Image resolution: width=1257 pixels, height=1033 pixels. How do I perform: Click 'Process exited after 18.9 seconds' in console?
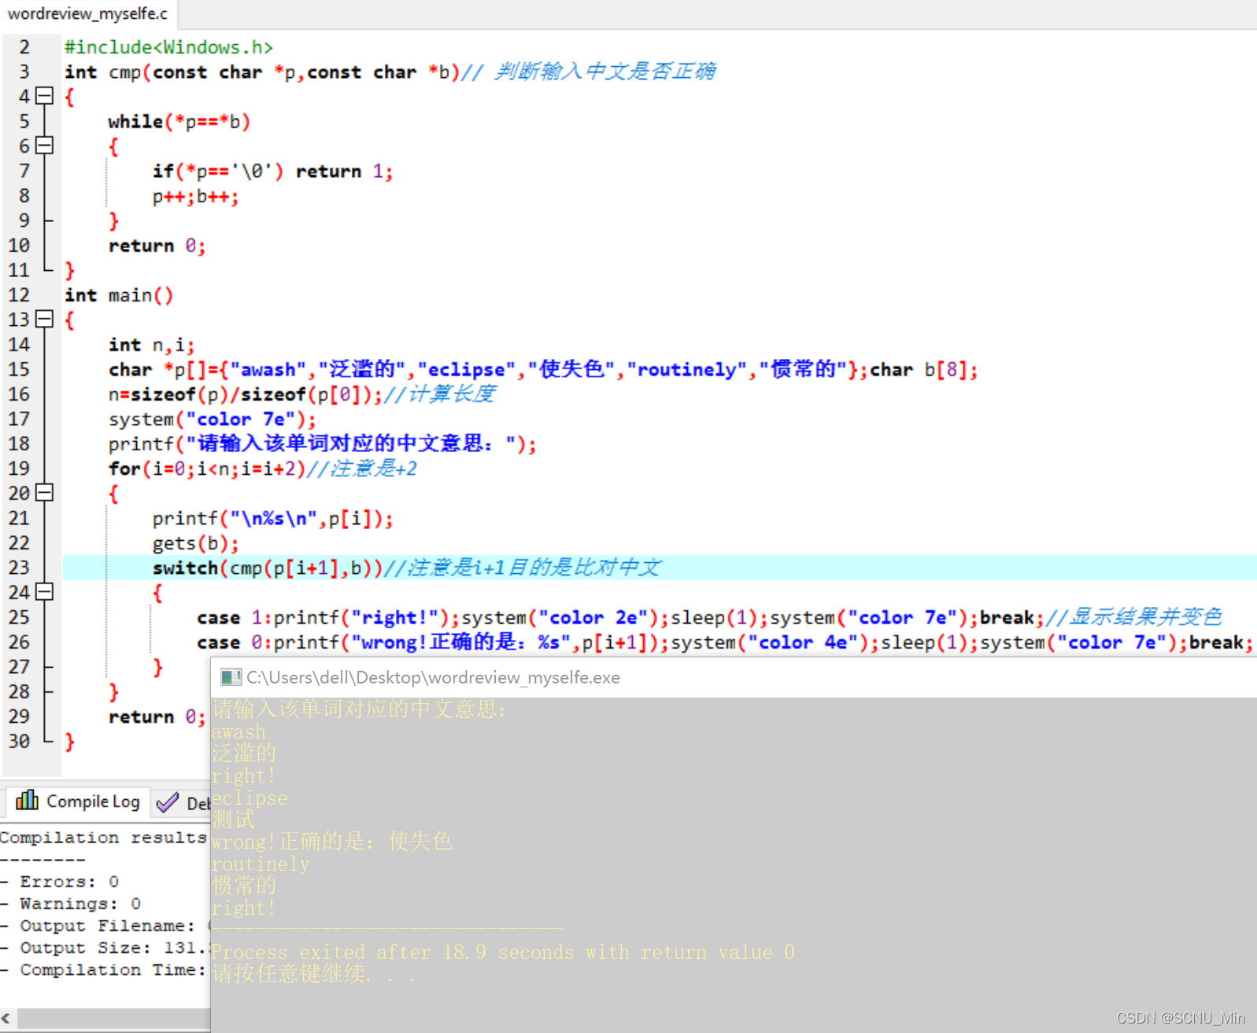(x=502, y=952)
